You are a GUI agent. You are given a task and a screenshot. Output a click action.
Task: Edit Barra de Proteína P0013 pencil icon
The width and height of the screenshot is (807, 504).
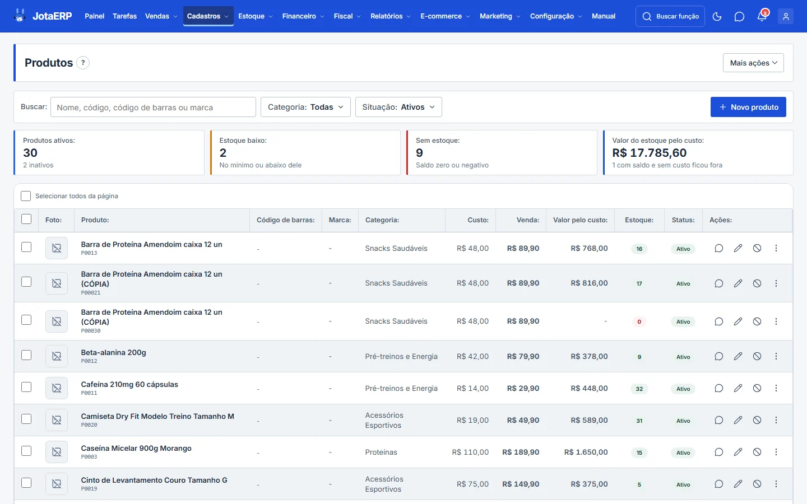pyautogui.click(x=738, y=248)
